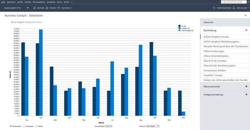Image resolution: width=250 pixels, height=130 pixels.
Task: Click the Vorjahr bar for Jul
Action: 112,88
